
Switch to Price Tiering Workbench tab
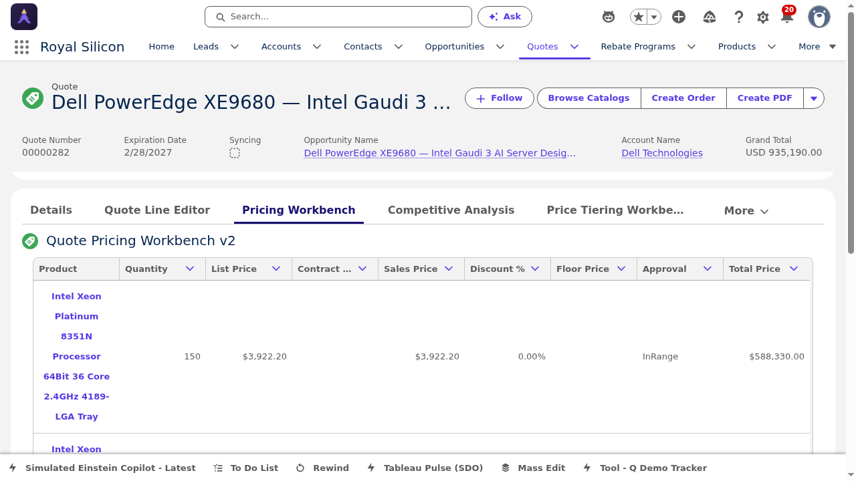click(615, 210)
